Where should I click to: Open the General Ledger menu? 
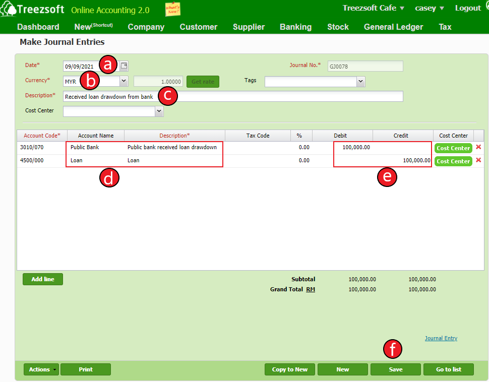[393, 27]
